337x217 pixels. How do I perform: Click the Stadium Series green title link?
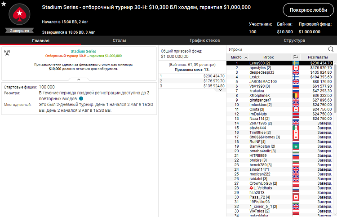[x=84, y=51]
